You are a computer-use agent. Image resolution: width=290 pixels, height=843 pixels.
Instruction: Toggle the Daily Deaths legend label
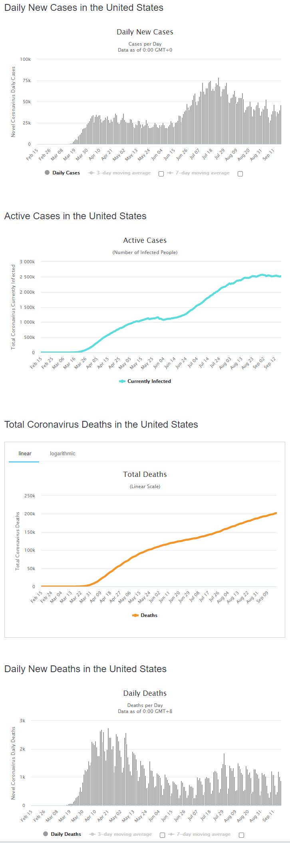point(66,834)
